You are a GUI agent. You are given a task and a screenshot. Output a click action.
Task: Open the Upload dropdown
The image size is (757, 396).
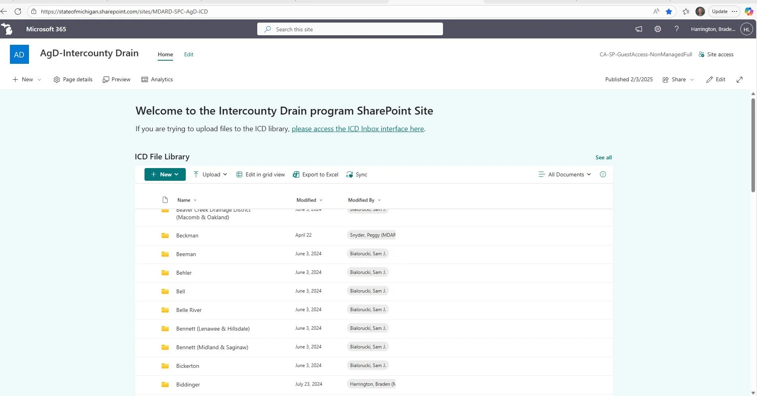point(210,174)
